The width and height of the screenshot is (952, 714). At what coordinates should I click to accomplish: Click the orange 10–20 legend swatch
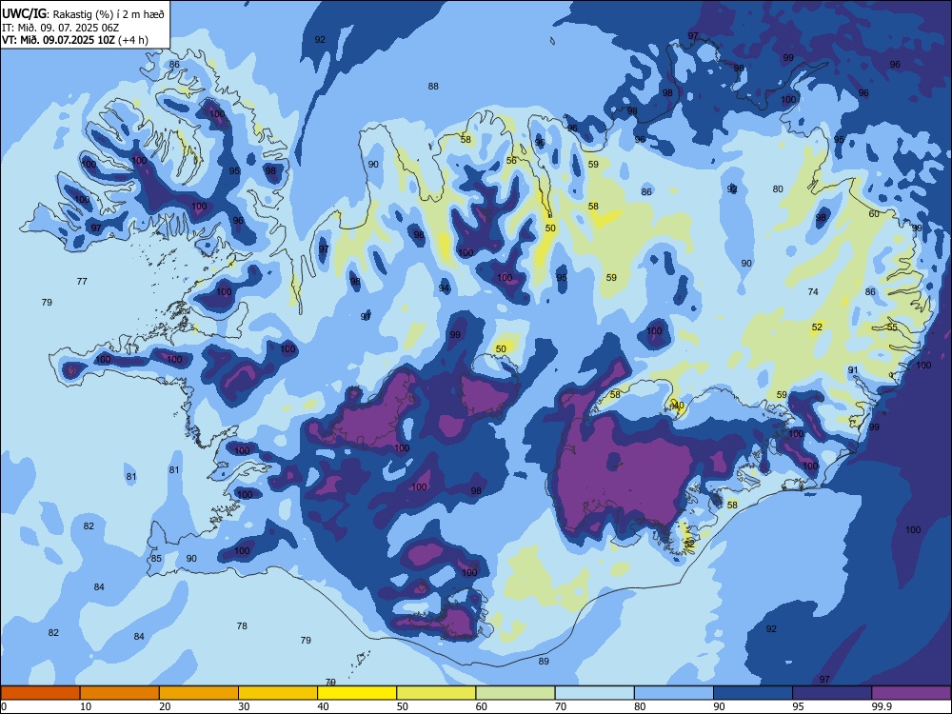coord(120,693)
